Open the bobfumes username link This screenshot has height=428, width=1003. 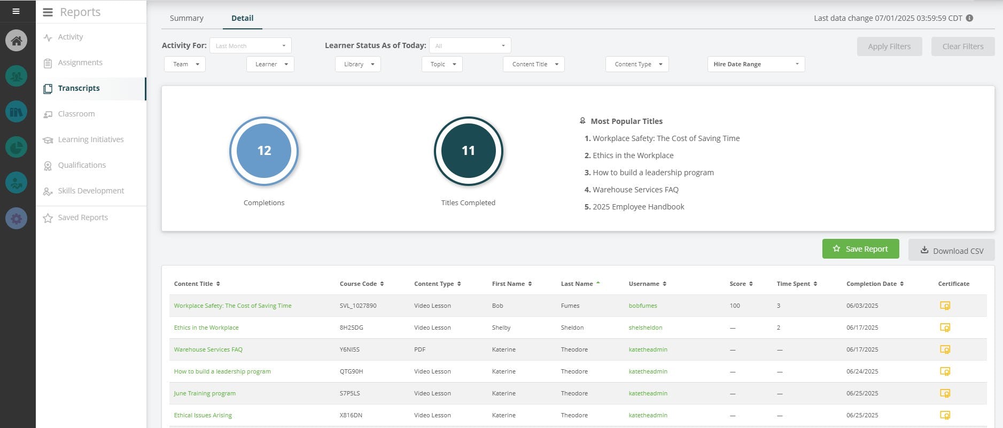[x=643, y=306]
